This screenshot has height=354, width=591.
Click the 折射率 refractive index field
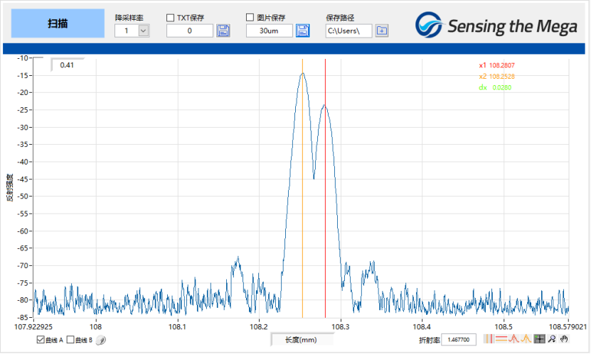[459, 340]
